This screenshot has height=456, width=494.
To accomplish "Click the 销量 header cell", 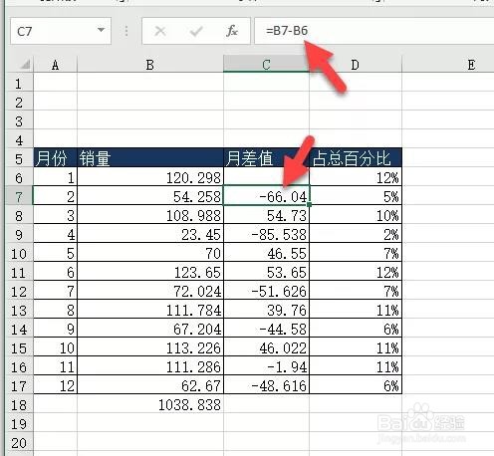I will pos(150,157).
